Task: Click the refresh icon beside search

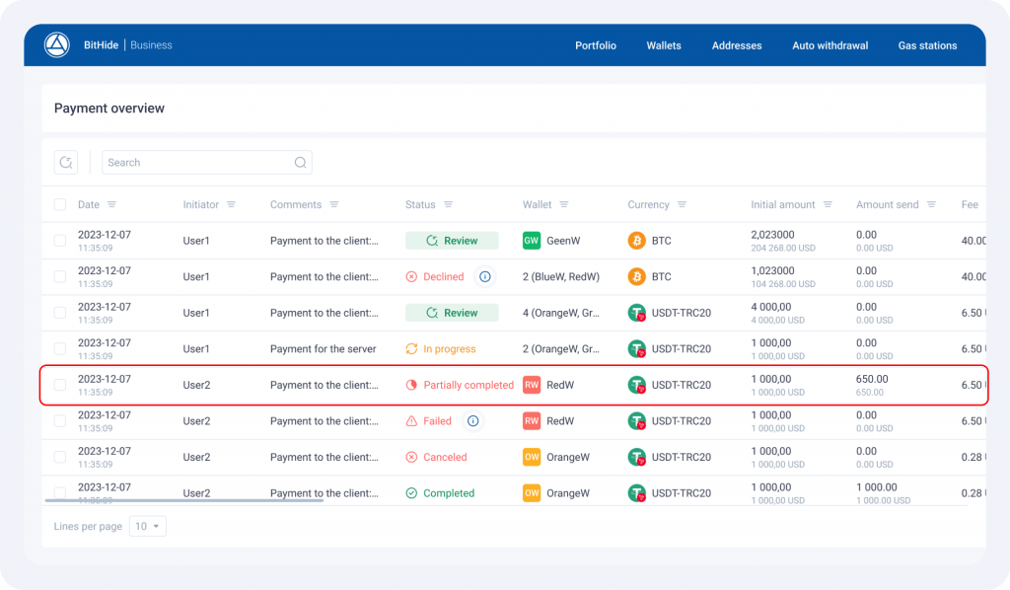Action: coord(66,163)
